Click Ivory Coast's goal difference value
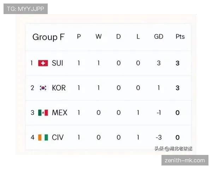 click(x=158, y=137)
